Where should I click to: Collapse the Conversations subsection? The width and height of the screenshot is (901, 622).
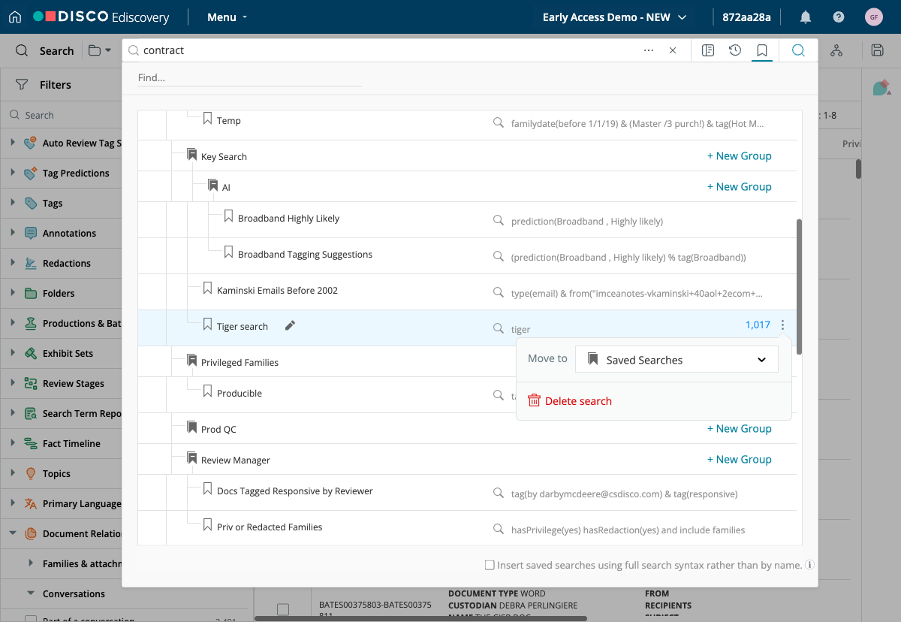[31, 593]
